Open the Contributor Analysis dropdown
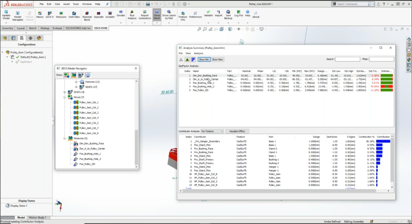Image resolution: width=412 pixels, height=224 pixels. (x=212, y=131)
